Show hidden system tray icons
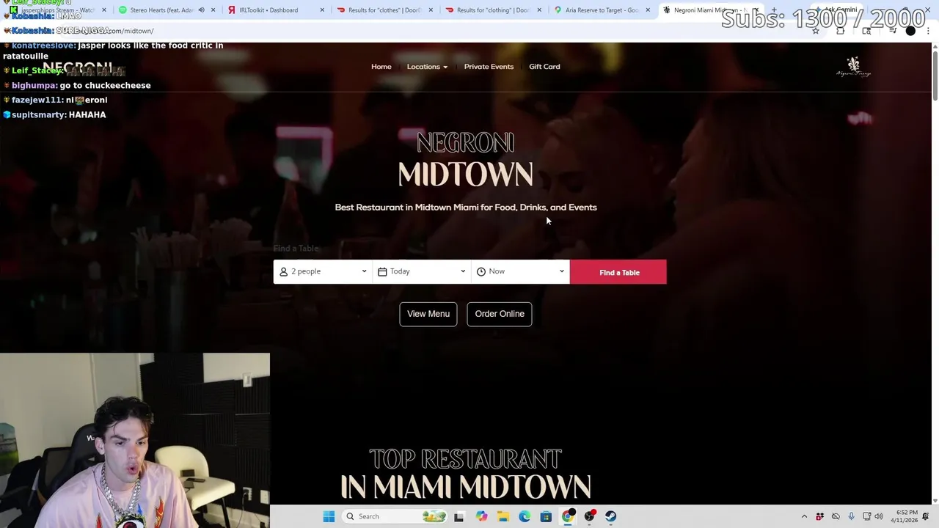939x528 pixels. 804,516
